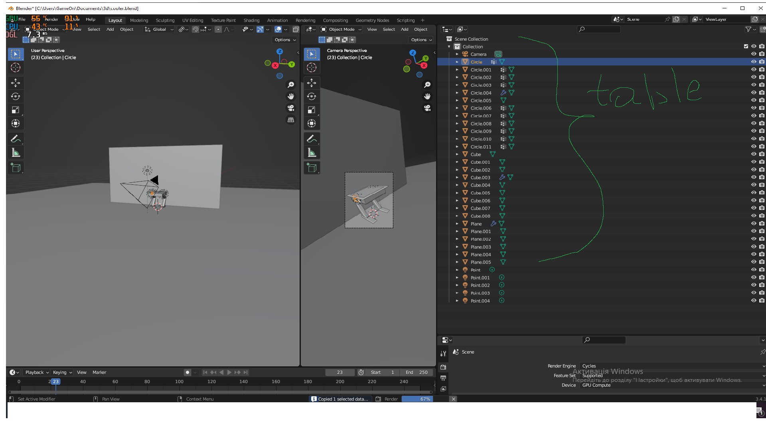Open the Device GPU Compute dropdown

pos(673,385)
